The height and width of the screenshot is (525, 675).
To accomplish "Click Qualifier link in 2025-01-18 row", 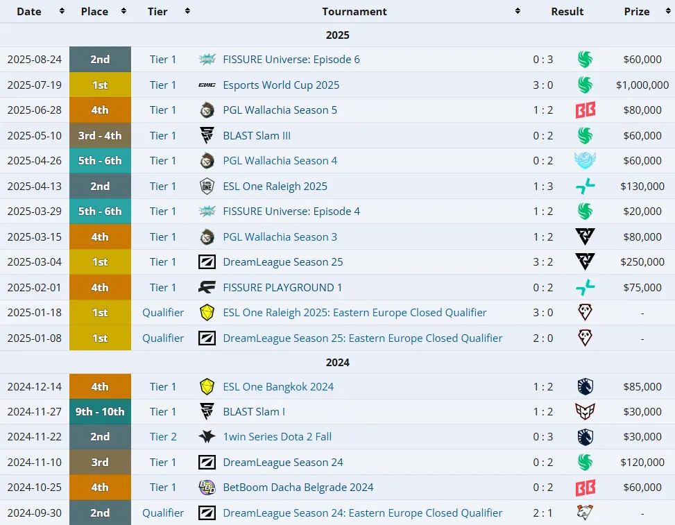I will [x=163, y=313].
